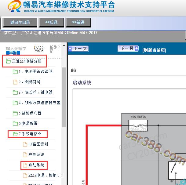186x185 pixels.
Task: Click folder icon beside 5 接地点布置
Action: pos(15,113)
